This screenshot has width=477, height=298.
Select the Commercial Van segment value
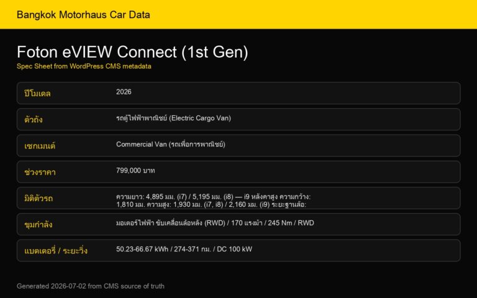tap(171, 144)
